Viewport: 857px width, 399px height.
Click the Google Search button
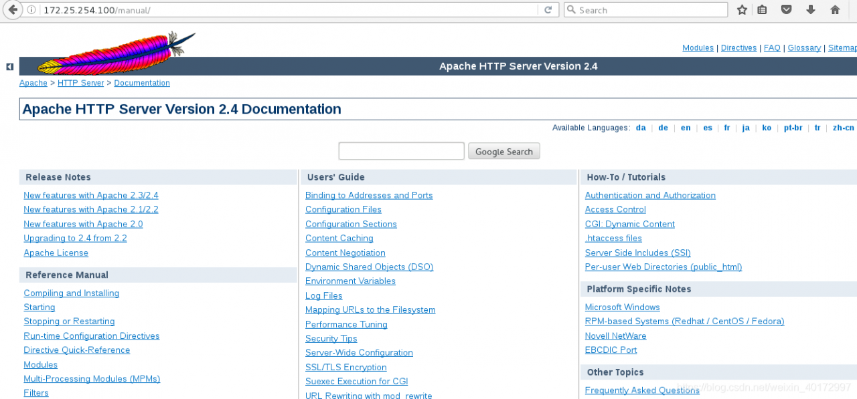point(503,152)
